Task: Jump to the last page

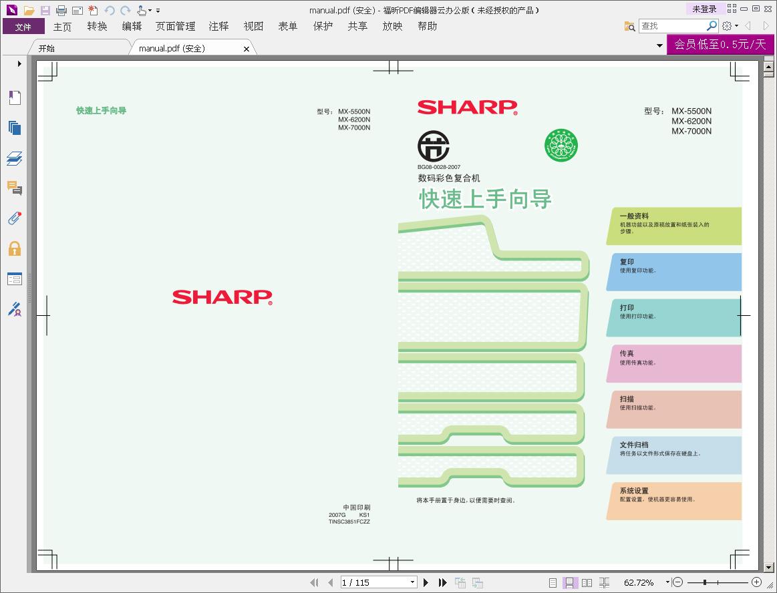Action: 442,582
